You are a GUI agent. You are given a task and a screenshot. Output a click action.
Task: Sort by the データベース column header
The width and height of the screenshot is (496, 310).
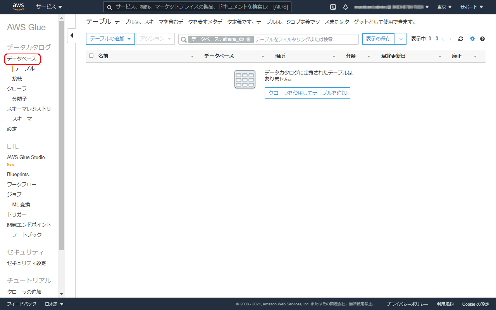coord(219,56)
